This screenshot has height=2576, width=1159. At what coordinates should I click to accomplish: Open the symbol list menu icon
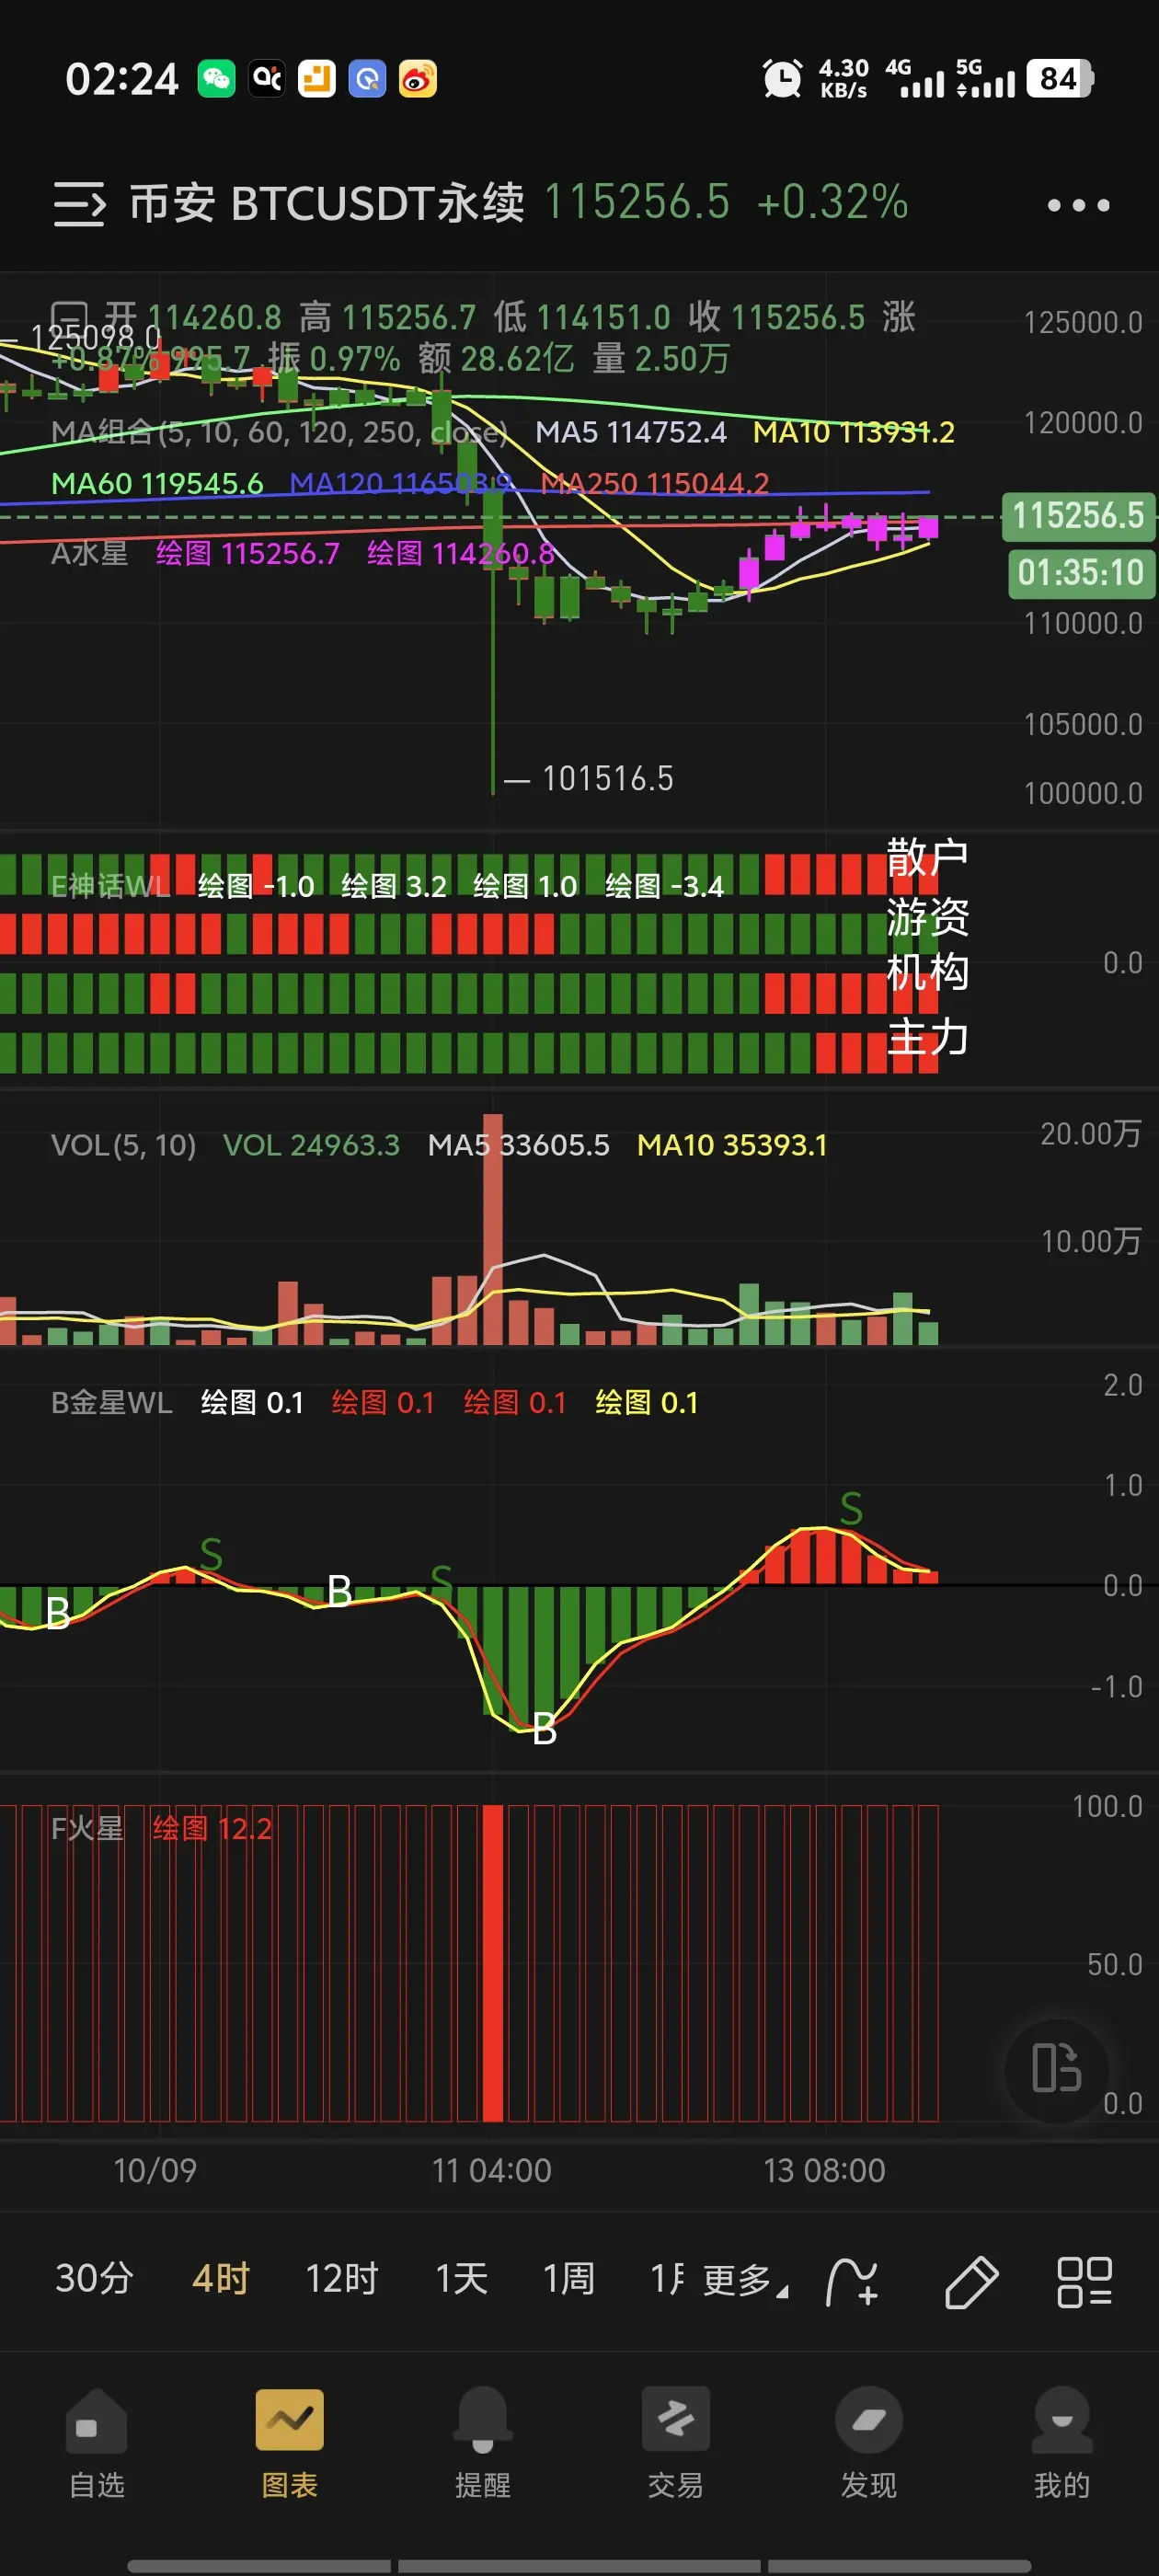pyautogui.click(x=79, y=204)
